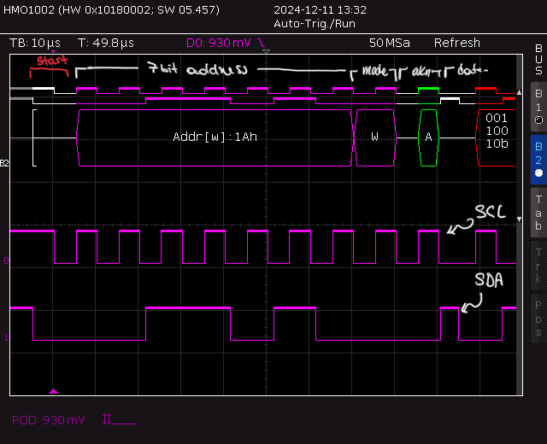This screenshot has width=547, height=444.
Task: Click the 50 MSa sample rate readout
Action: coord(388,43)
